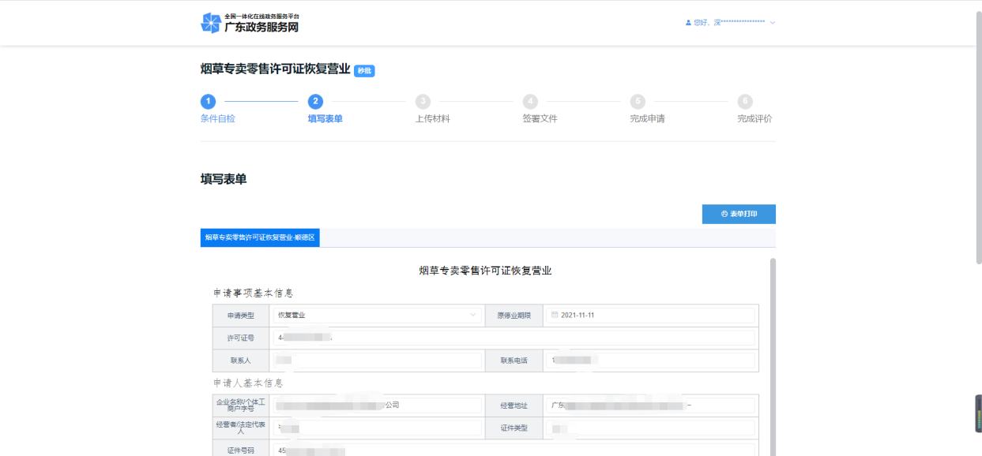Click step 2 circle 填写表单
The image size is (982, 456).
[x=315, y=101]
